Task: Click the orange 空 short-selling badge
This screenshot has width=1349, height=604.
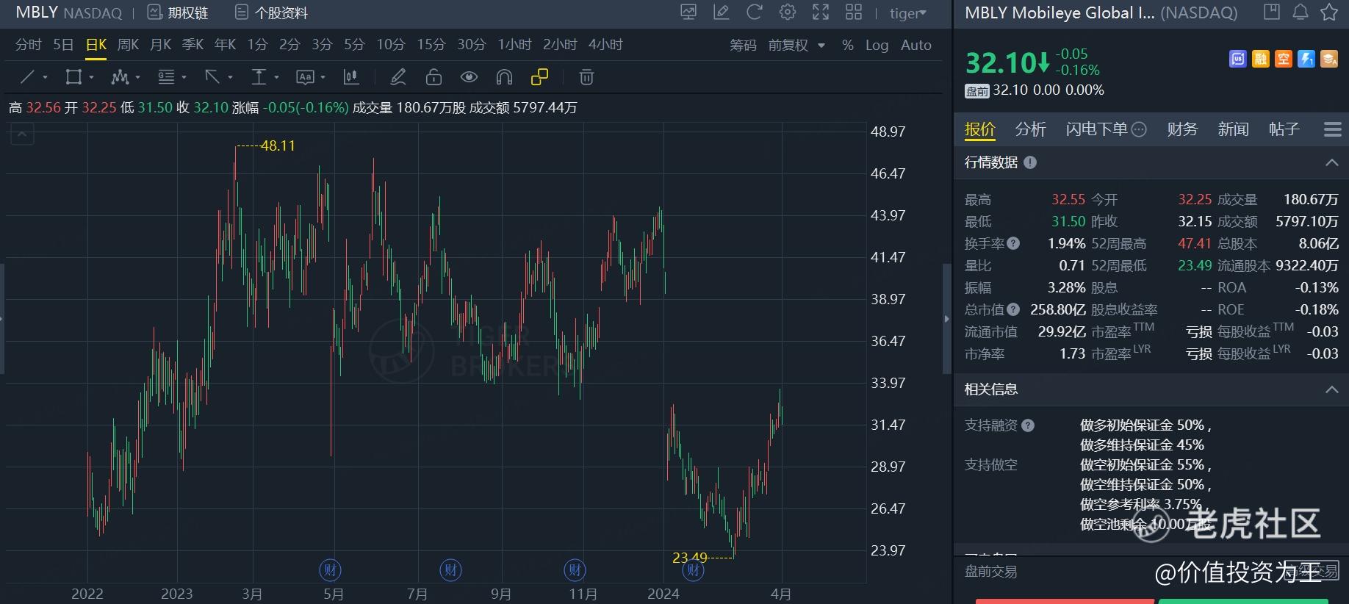Action: pyautogui.click(x=1284, y=59)
